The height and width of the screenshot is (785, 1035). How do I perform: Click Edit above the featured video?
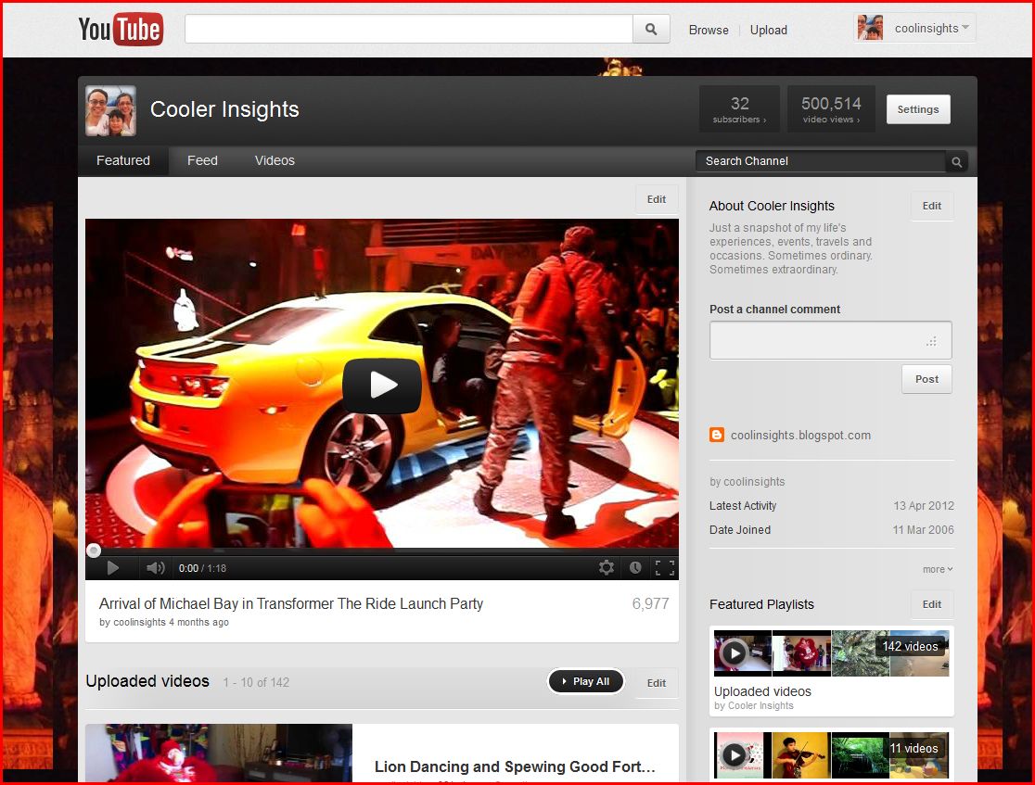click(x=656, y=199)
